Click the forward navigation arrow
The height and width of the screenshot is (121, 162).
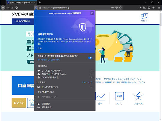click(x=7, y=7)
